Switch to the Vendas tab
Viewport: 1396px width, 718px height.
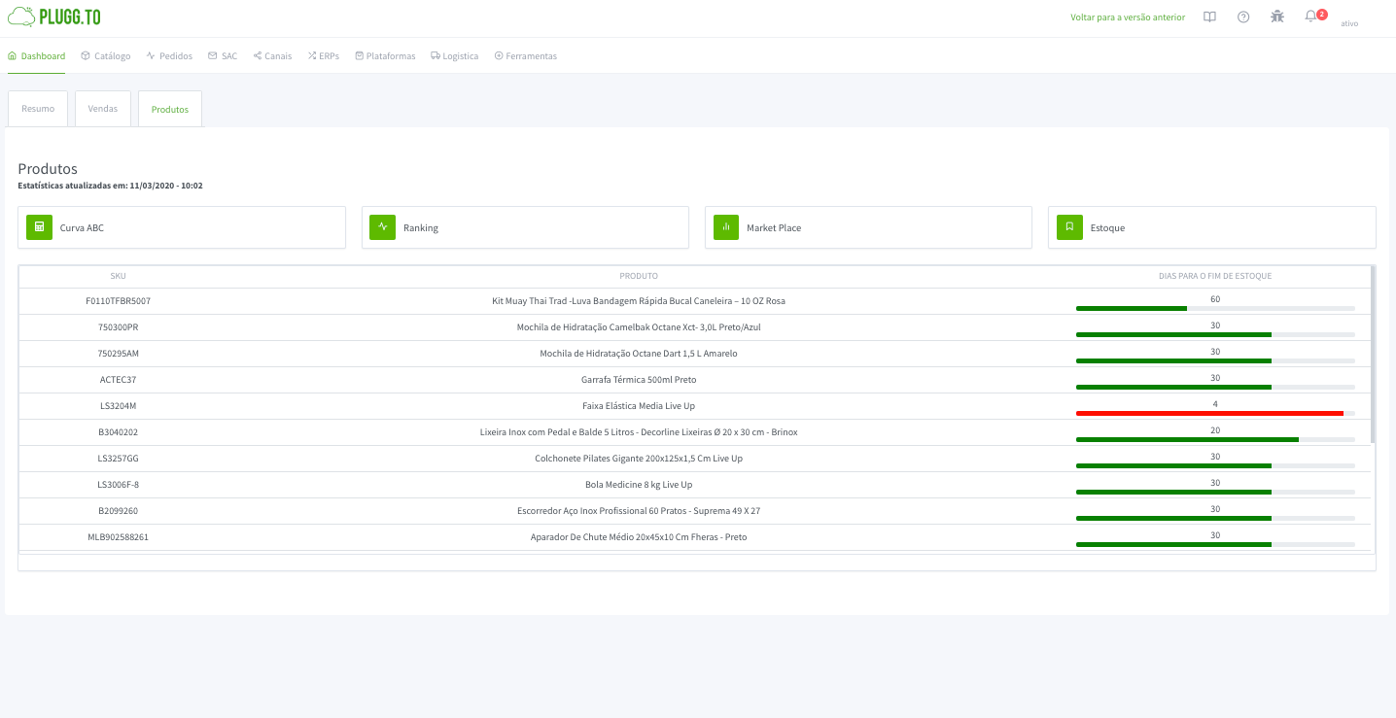click(x=102, y=108)
